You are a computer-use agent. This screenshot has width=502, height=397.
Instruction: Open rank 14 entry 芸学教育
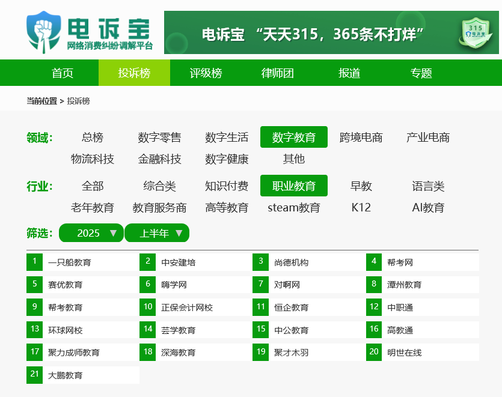196,330
